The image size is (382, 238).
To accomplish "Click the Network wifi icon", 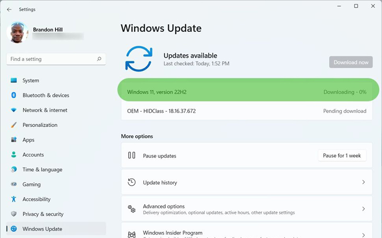I will tap(14, 110).
